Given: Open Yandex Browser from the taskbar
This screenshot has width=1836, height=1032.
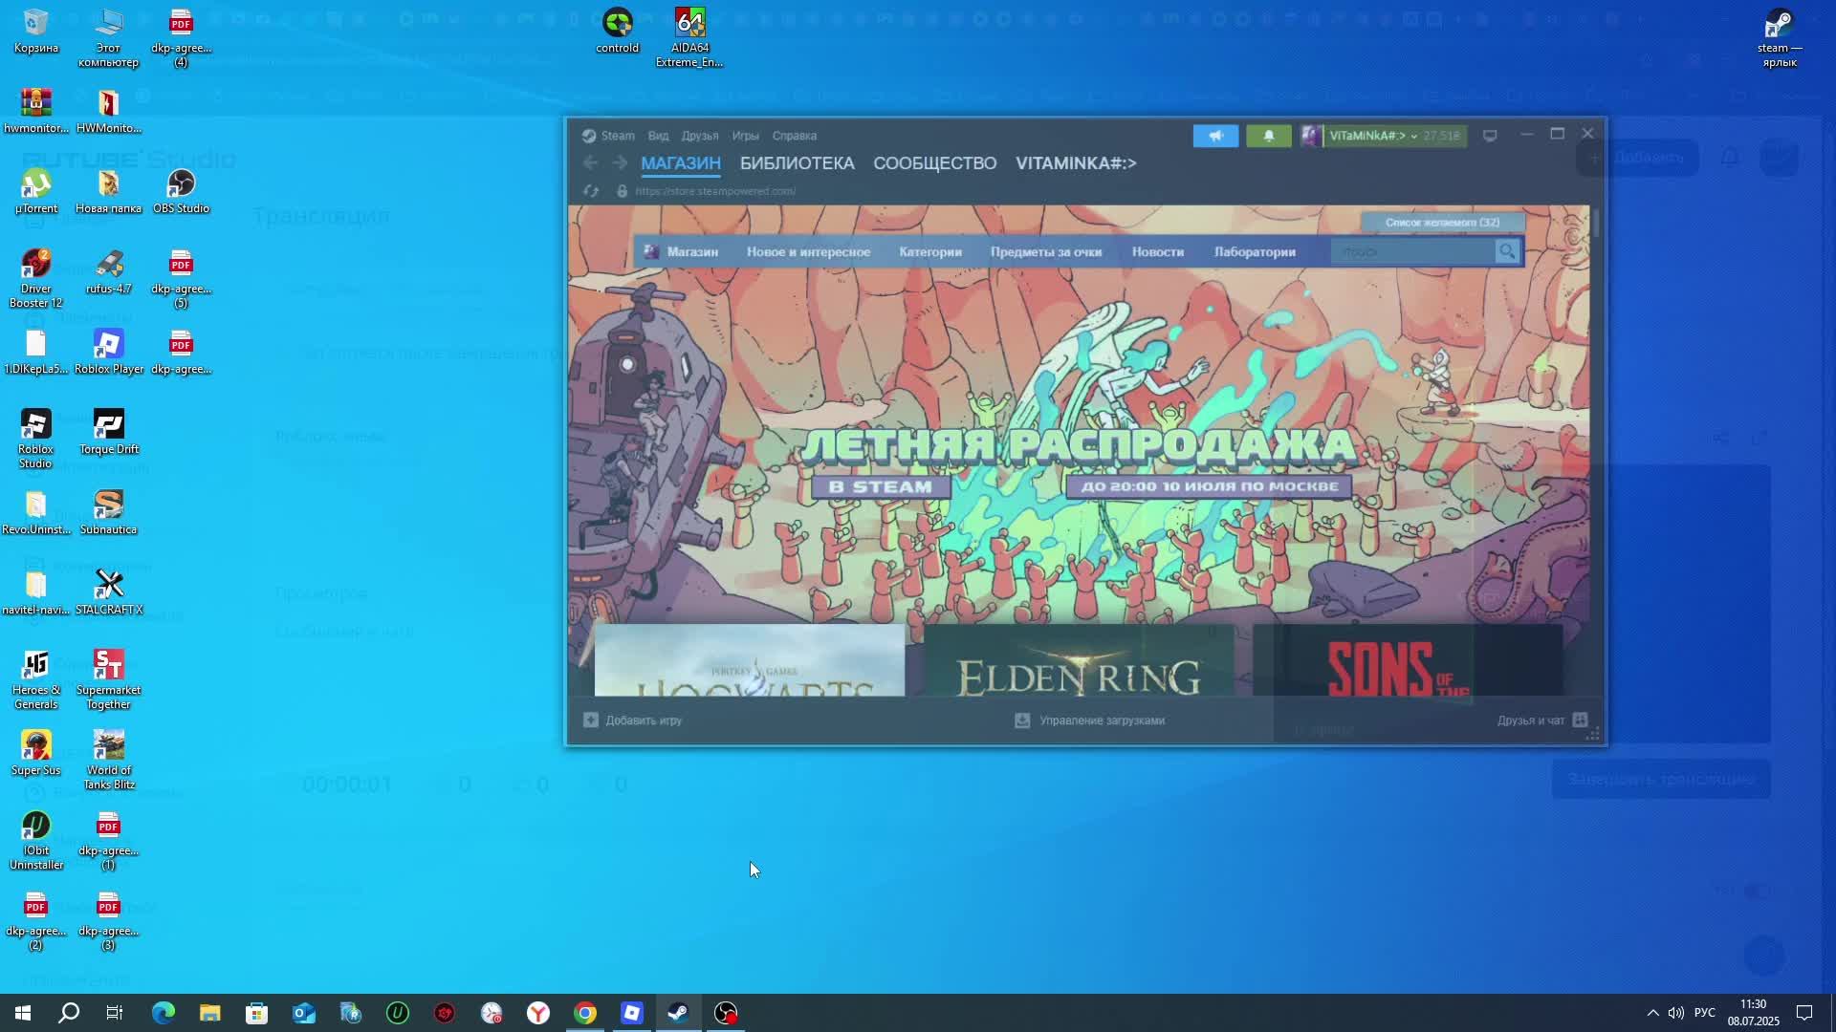Looking at the screenshot, I should pyautogui.click(x=538, y=1013).
